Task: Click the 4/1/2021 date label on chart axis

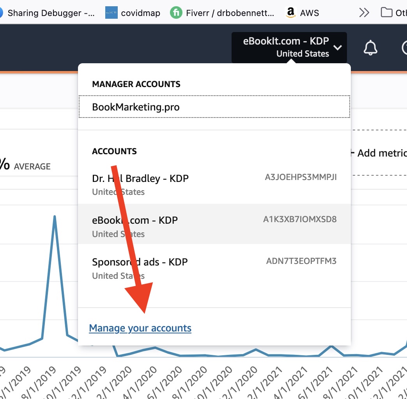Action: click(290, 383)
